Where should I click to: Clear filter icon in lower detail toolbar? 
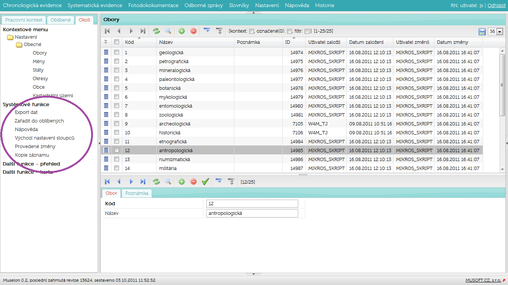coord(231,181)
